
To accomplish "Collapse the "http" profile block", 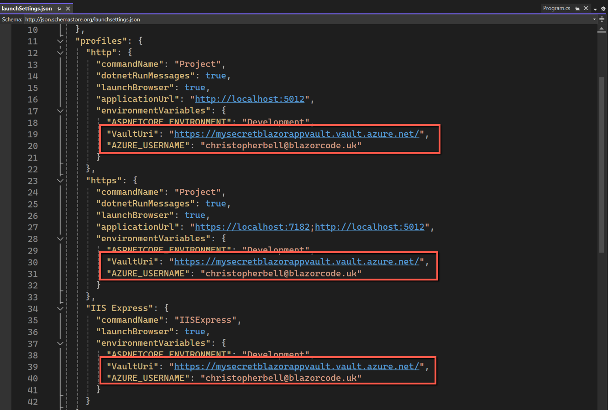I will click(x=60, y=53).
